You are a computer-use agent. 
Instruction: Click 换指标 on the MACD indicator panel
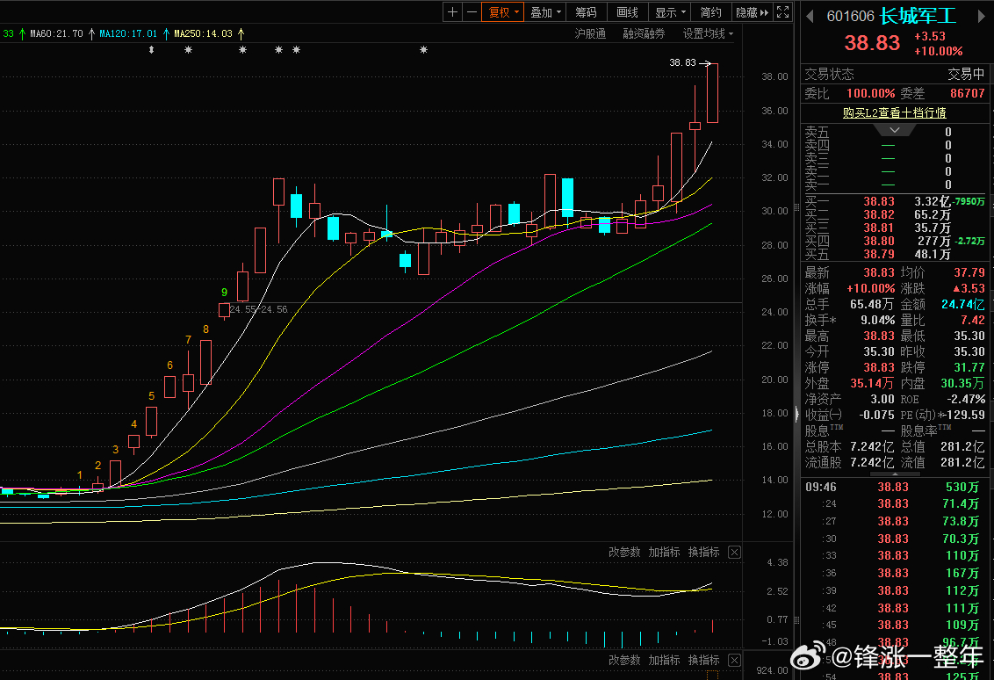[703, 552]
